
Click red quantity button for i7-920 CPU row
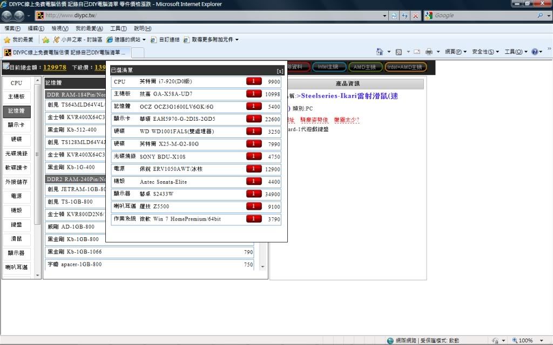point(254,81)
